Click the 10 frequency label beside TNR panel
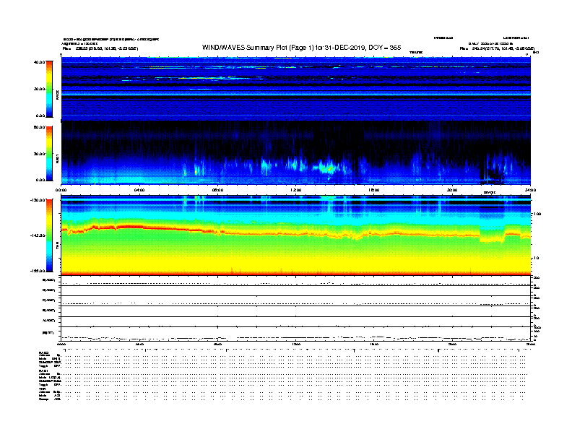 [536, 258]
